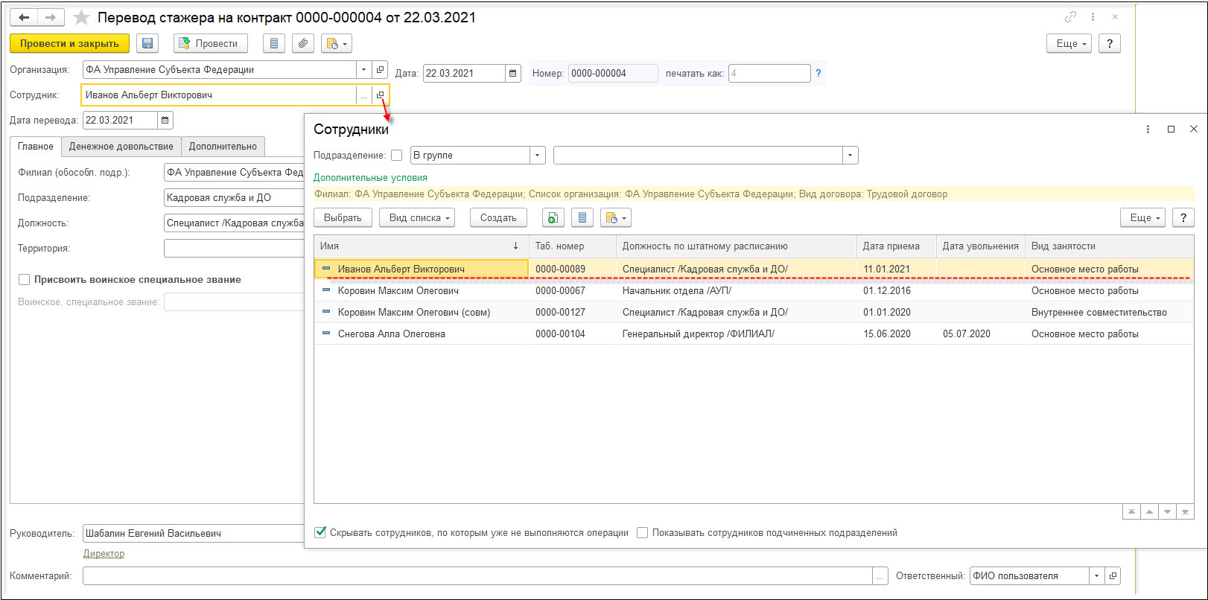Image resolution: width=1208 pixels, height=600 pixels.
Task: Open the main window three-dots options menu
Action: click(x=1093, y=16)
